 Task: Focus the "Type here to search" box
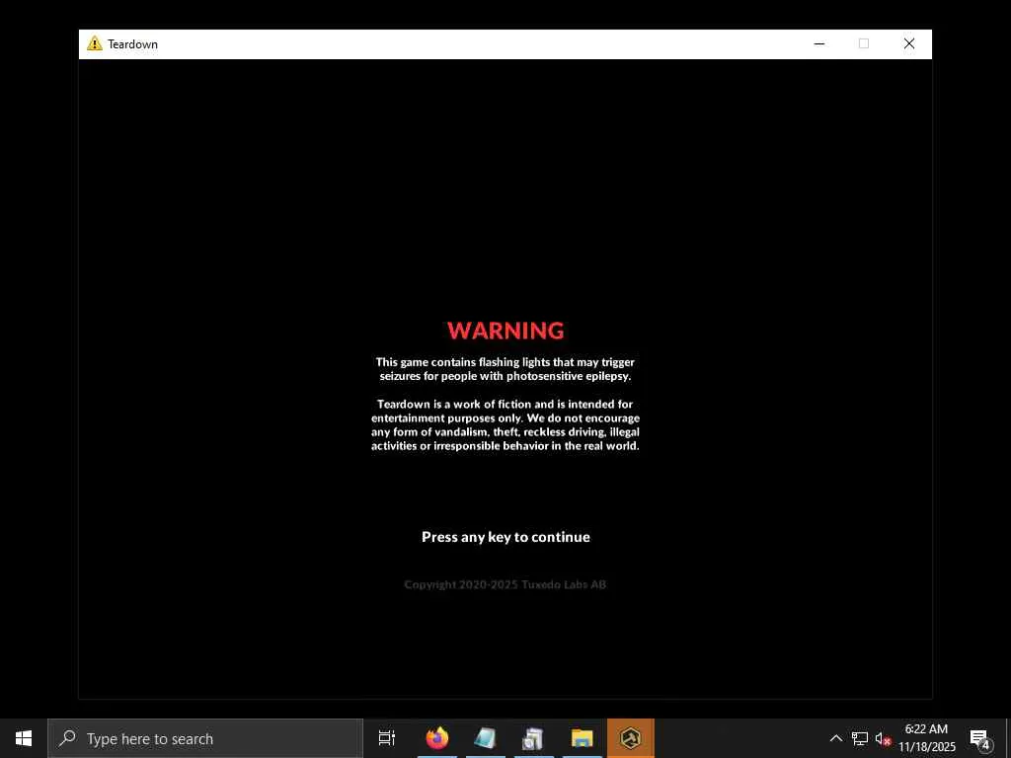pos(205,738)
